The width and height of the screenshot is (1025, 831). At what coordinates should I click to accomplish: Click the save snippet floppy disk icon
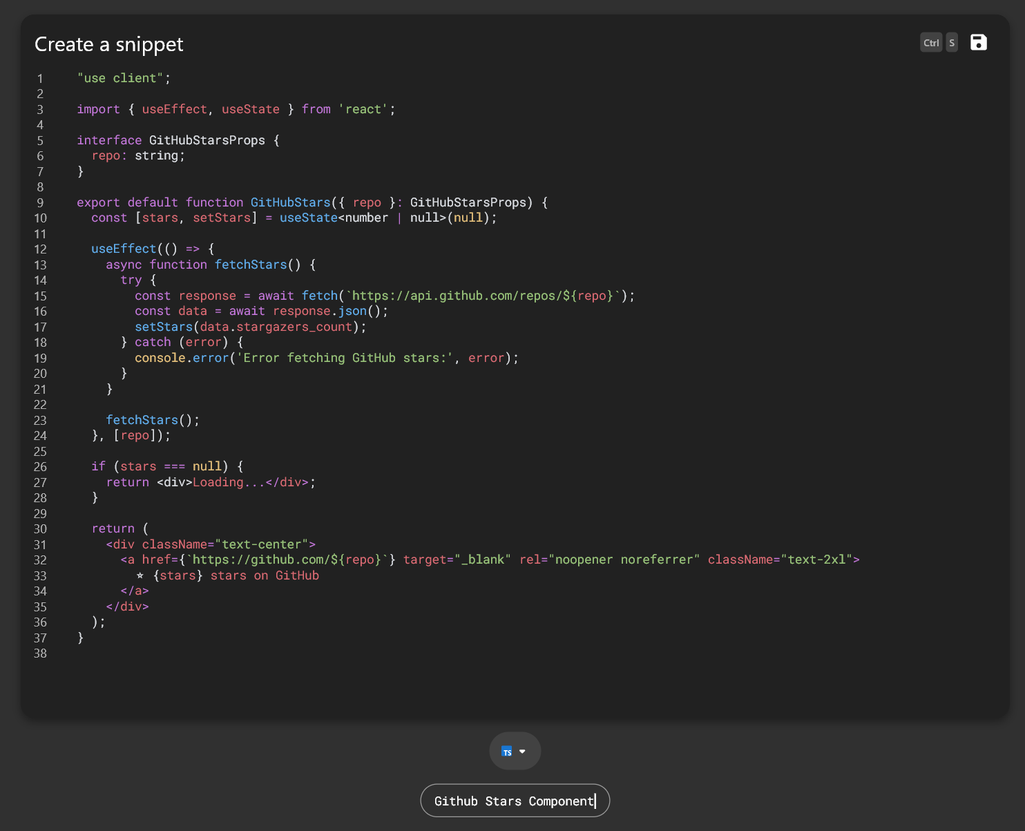(x=979, y=42)
